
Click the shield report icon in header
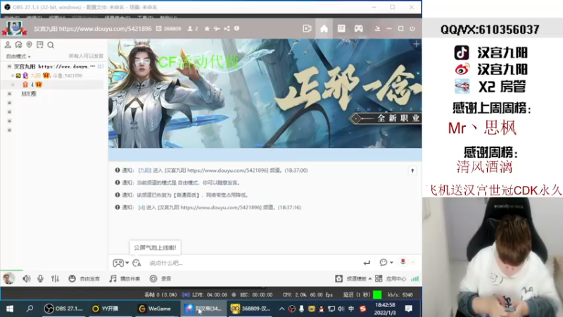click(x=236, y=29)
